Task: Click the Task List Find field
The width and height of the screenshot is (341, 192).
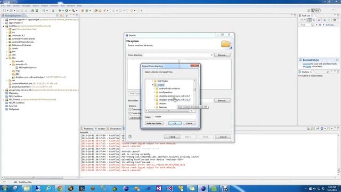Action: 306,25
